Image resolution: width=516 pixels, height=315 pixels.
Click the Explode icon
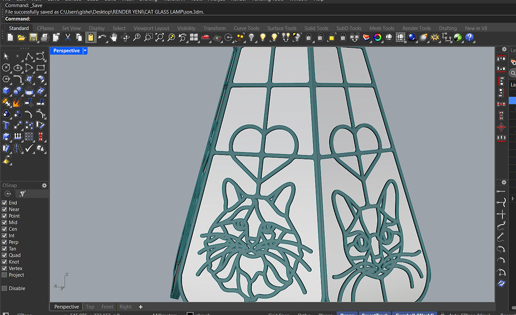point(17,102)
